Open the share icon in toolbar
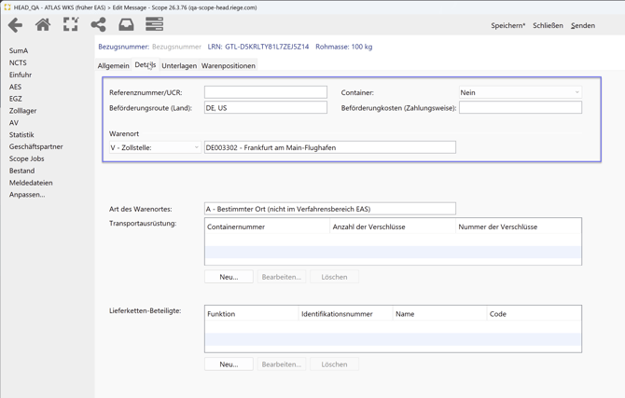 click(98, 25)
